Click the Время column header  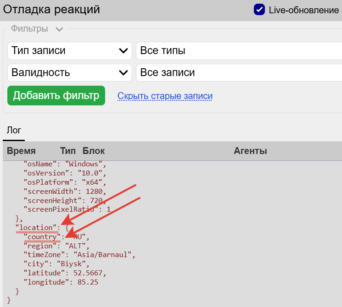click(21, 151)
